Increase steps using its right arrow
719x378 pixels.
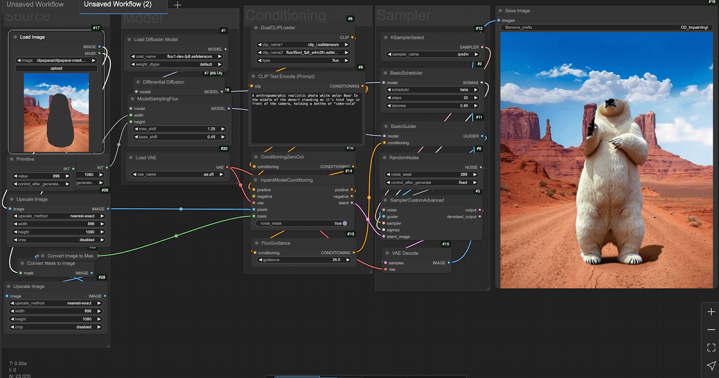click(x=476, y=98)
